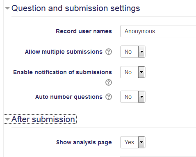Viewport: 196px width, 157px height.
Task: Collapse Question and submission settings triangle
Action: (x=7, y=8)
